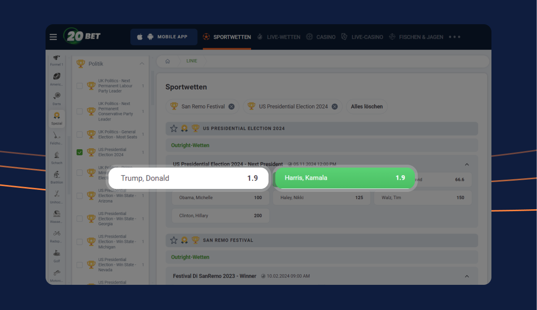Screen dimensions: 537x310
Task: Select the Motorsport icon
Action: (57, 276)
